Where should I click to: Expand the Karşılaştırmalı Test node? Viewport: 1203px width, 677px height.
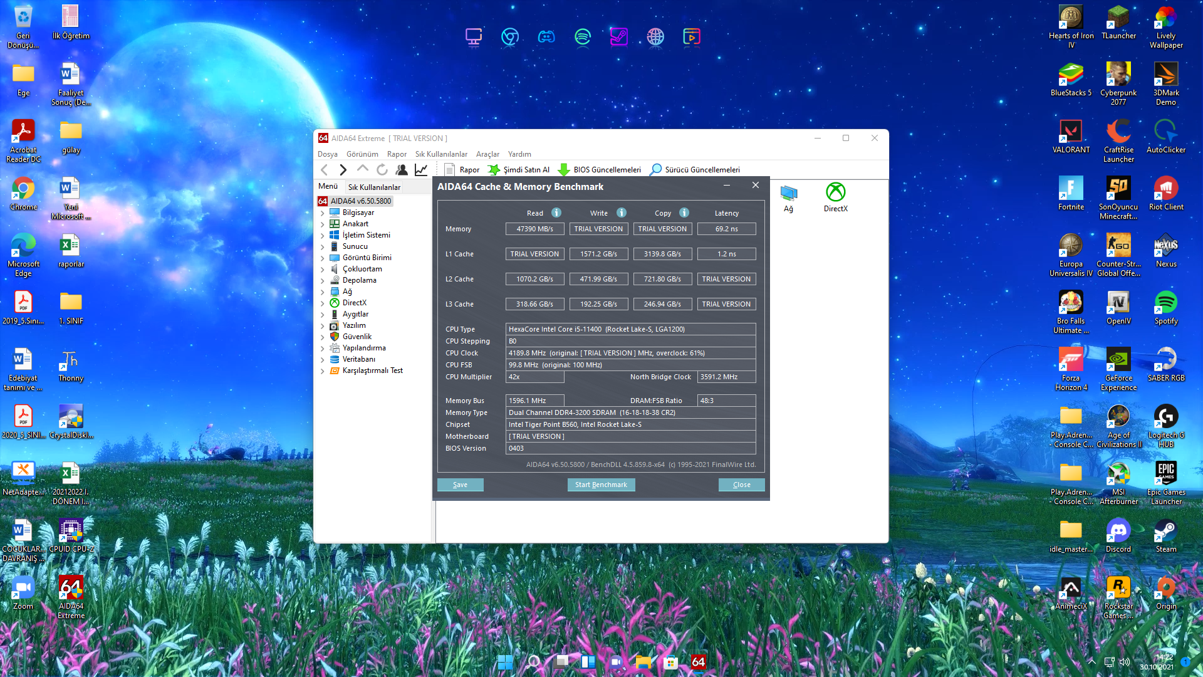[323, 370]
